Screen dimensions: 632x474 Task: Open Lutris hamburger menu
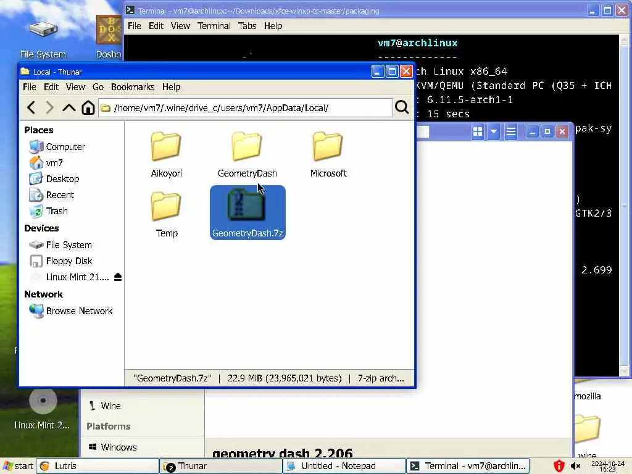pos(510,131)
